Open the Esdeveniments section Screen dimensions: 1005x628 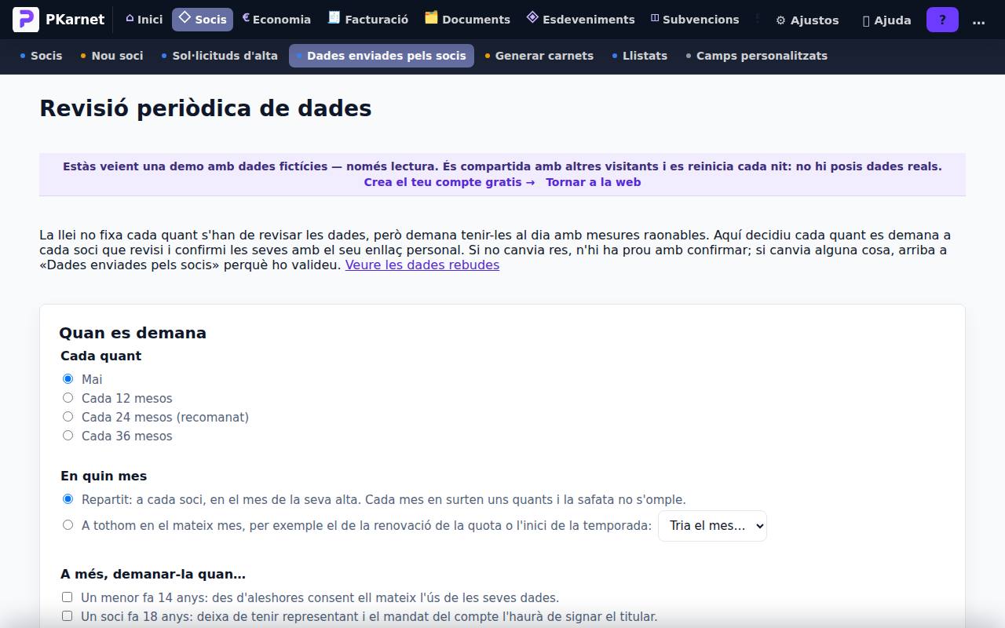click(x=580, y=20)
